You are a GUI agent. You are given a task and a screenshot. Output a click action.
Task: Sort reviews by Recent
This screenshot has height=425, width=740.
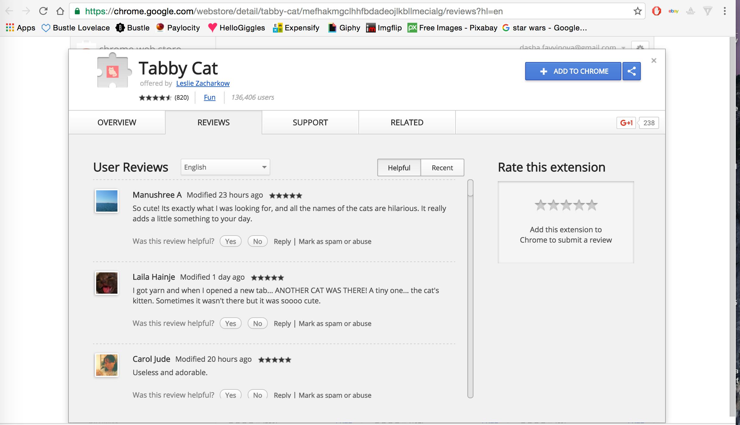pos(442,168)
